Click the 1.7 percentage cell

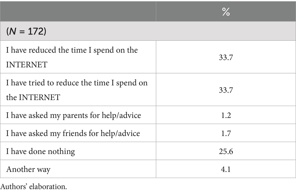click(x=226, y=133)
